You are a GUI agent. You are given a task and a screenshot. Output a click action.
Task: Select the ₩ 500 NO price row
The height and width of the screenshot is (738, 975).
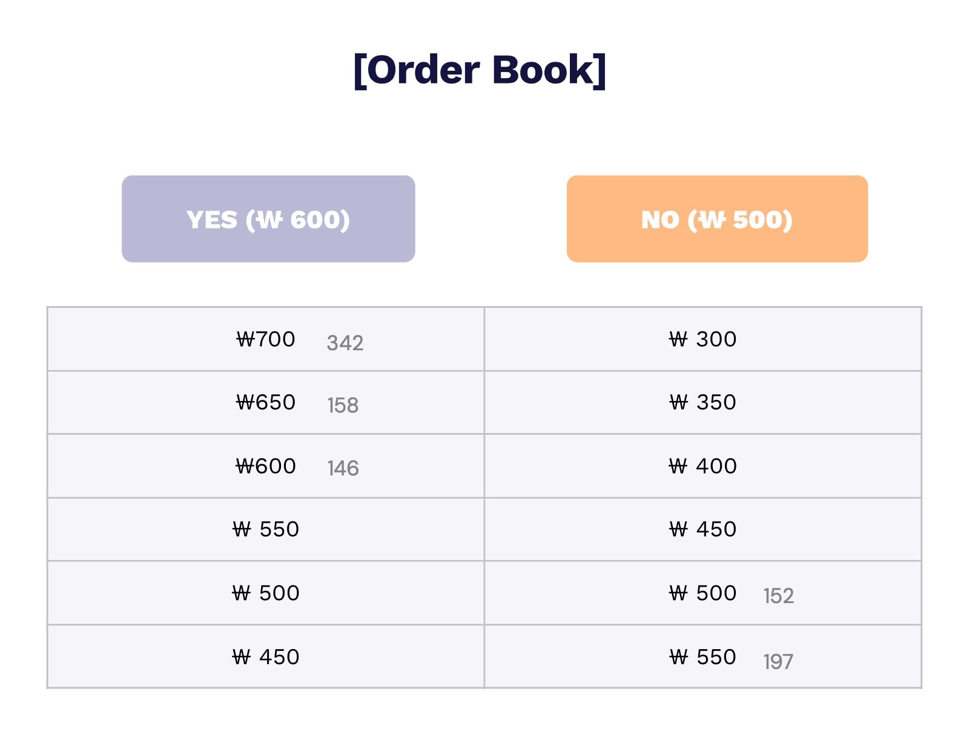pos(703,593)
